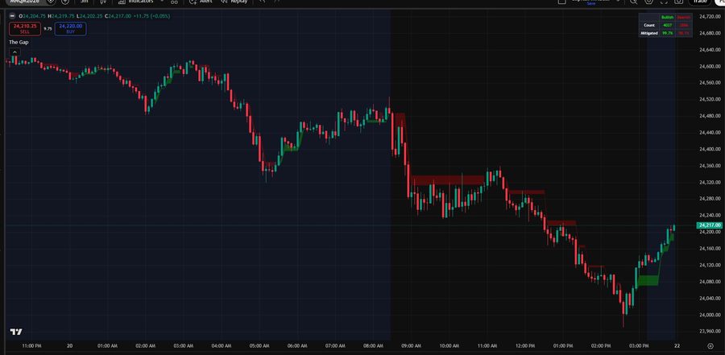The height and width of the screenshot is (355, 725).
Task: Open the indicator templates grid icon
Action: point(174,2)
